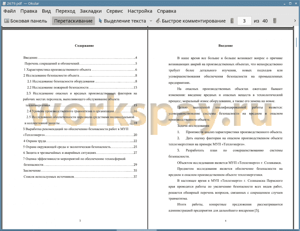The image size is (300, 231).
Task: Click the Okular app icon in title bar
Action: [4, 3]
